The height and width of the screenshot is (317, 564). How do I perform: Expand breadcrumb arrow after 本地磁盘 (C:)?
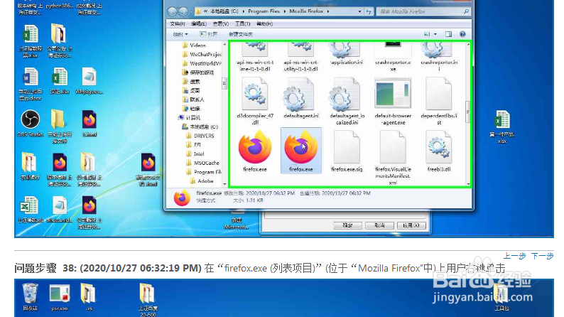[243, 11]
